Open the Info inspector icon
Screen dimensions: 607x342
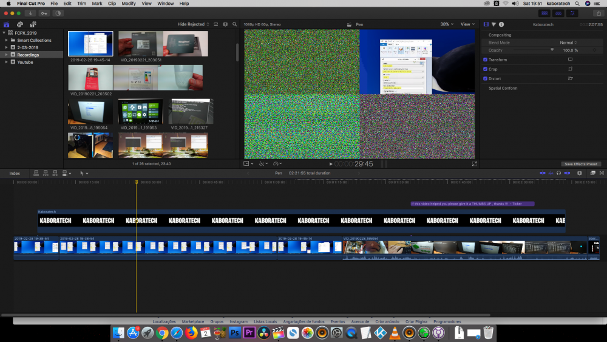click(501, 24)
